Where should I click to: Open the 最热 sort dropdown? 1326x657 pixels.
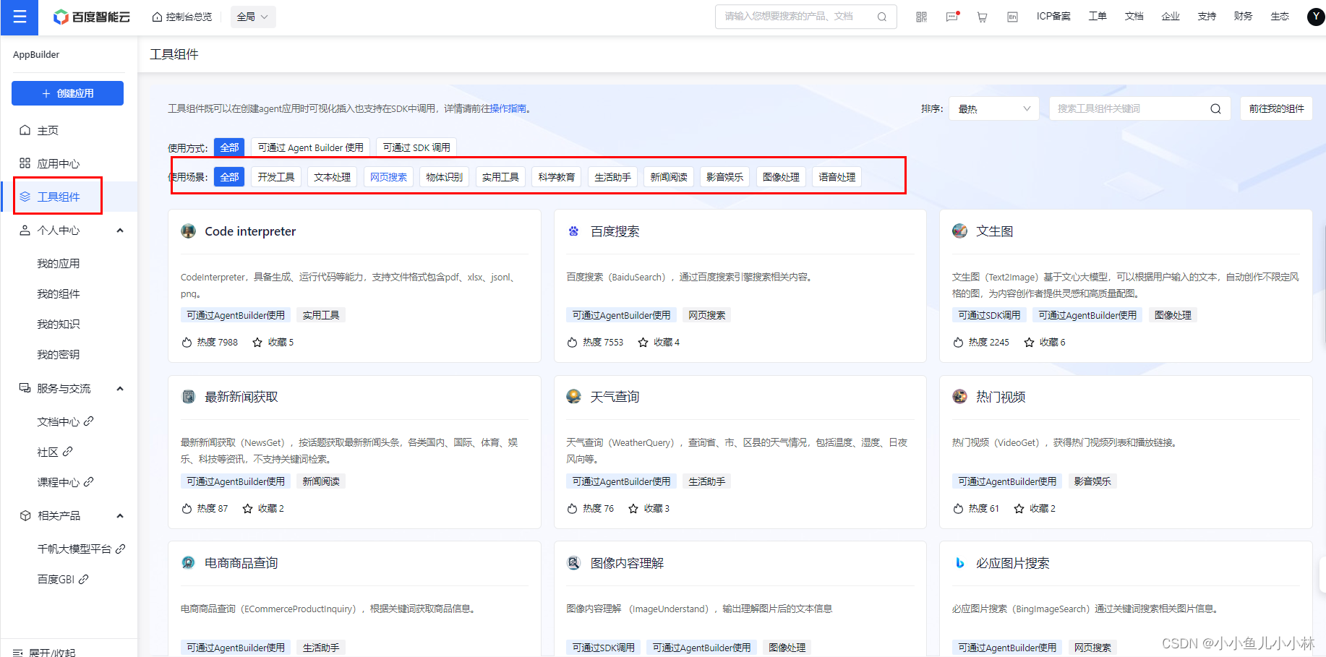pos(993,108)
